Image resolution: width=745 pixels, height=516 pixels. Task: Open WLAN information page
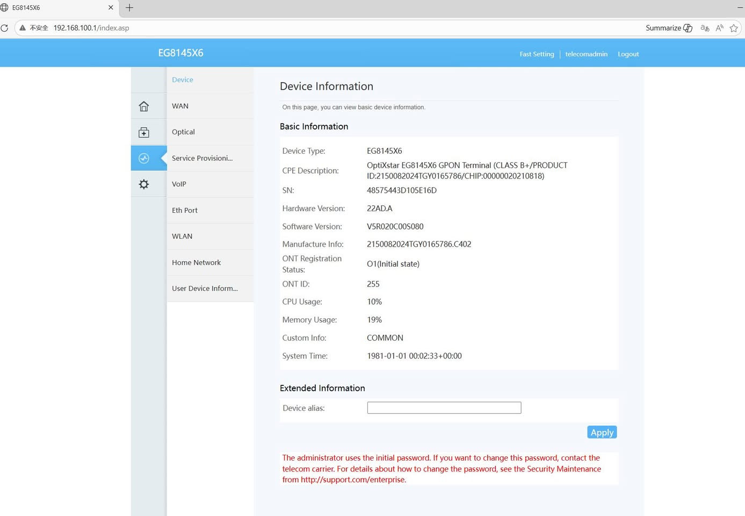click(182, 236)
